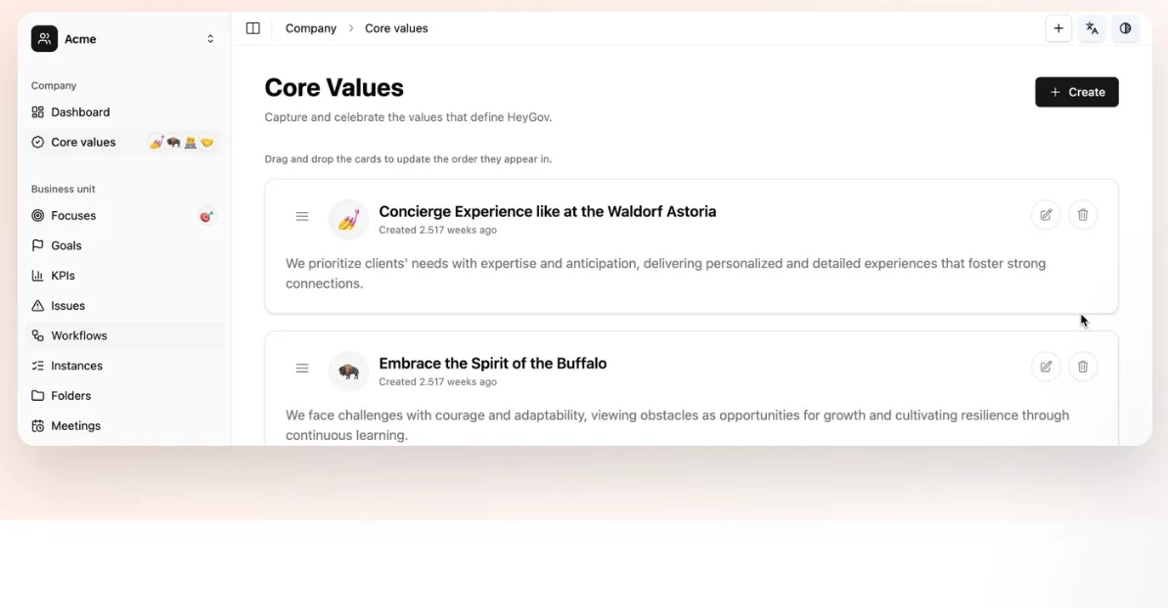The width and height of the screenshot is (1168, 608).
Task: Open the KPIs page
Action: (x=63, y=276)
